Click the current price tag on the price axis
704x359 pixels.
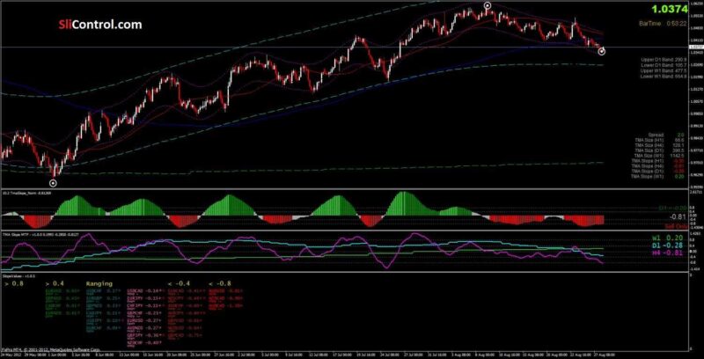696,47
